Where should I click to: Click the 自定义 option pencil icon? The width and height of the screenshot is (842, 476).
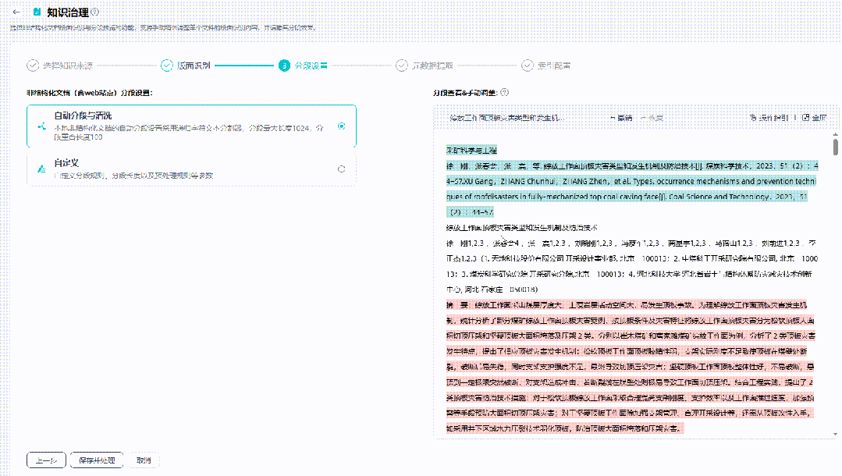click(x=41, y=169)
